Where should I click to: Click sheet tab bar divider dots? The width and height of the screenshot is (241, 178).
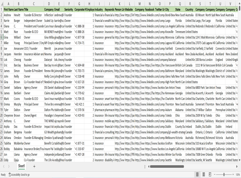tap(145, 167)
